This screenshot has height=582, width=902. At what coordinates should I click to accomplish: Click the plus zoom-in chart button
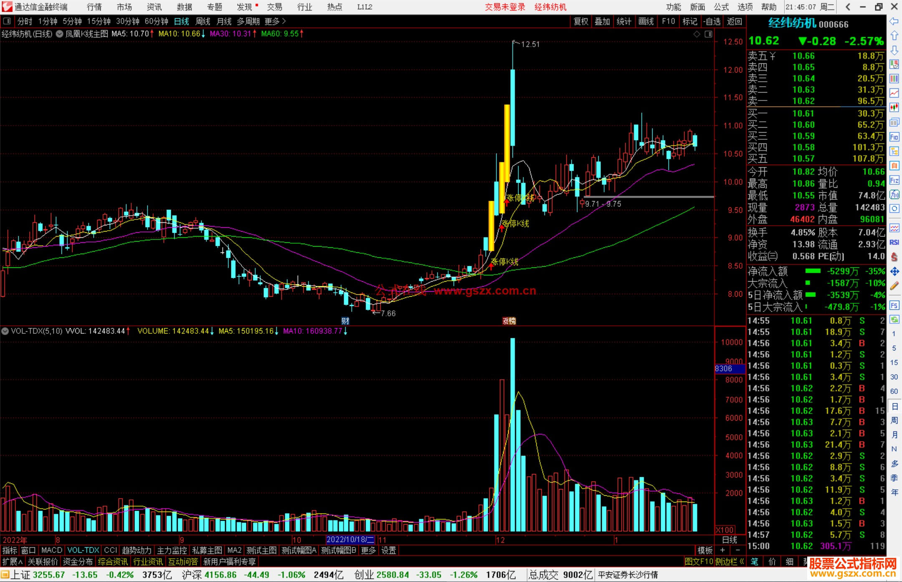tap(722, 550)
